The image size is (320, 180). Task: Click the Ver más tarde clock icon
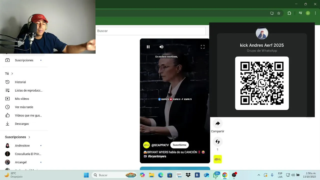(7, 107)
